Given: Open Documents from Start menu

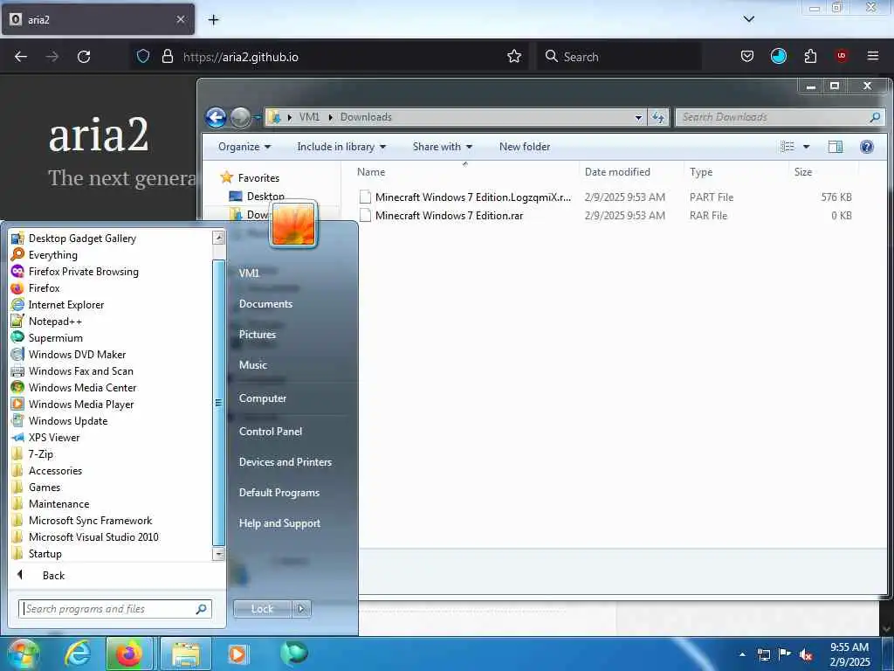Looking at the screenshot, I should [265, 303].
